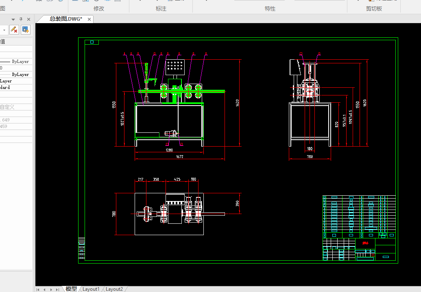421x292 pixels.
Task: Close the 总装图.DWG drawing tab
Action: 89,19
